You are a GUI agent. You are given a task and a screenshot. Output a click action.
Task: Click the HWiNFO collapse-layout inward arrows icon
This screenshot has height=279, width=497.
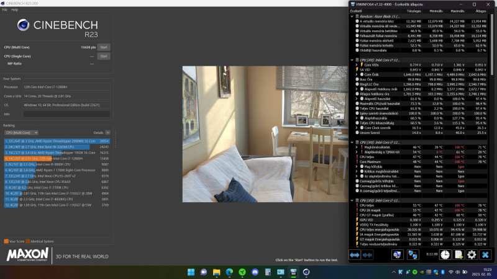click(x=367, y=255)
